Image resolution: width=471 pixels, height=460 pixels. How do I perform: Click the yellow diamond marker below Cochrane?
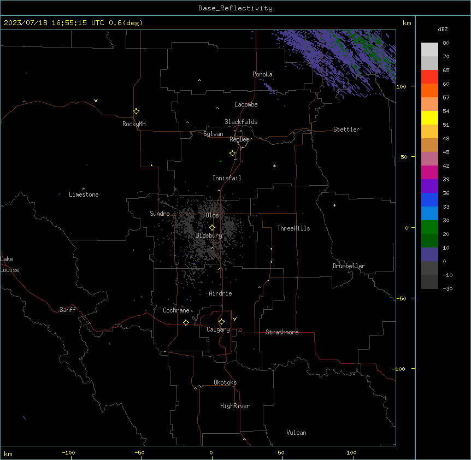tap(186, 322)
